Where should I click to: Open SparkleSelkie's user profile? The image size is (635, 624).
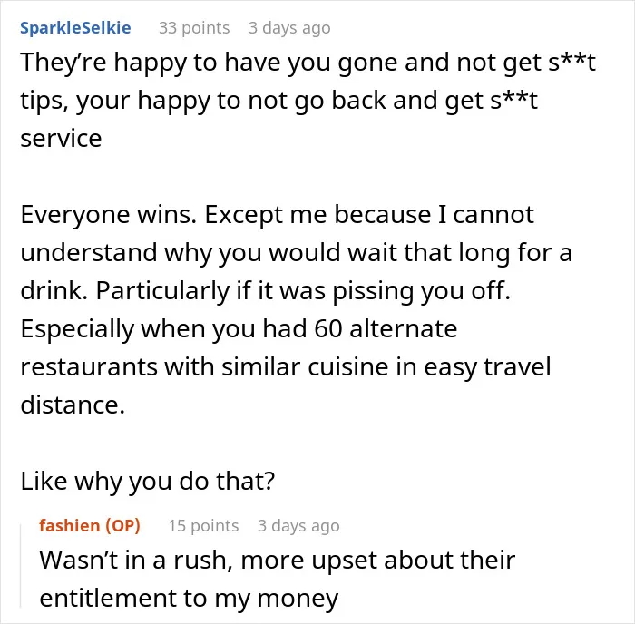(75, 28)
